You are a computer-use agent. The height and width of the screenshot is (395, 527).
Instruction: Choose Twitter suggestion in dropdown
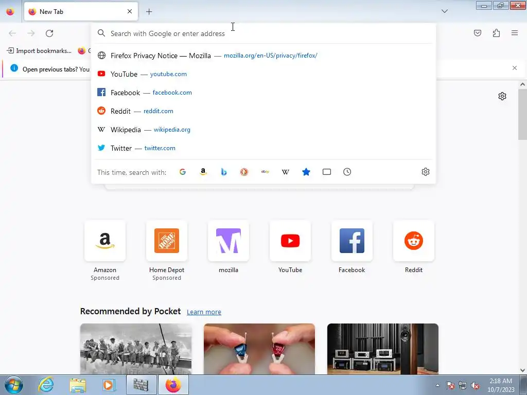[263, 148]
